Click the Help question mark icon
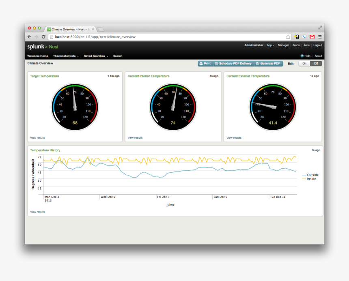The image size is (349, 281). click(x=302, y=56)
